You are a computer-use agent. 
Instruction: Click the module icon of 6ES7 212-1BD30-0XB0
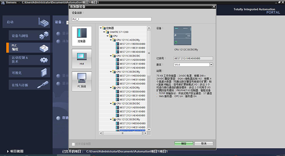[117, 92]
